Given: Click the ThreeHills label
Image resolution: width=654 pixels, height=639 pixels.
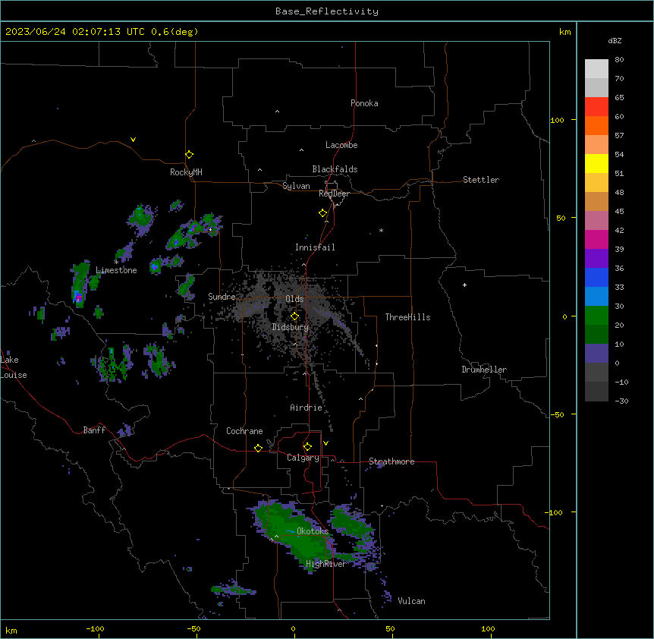Looking at the screenshot, I should pos(407,317).
